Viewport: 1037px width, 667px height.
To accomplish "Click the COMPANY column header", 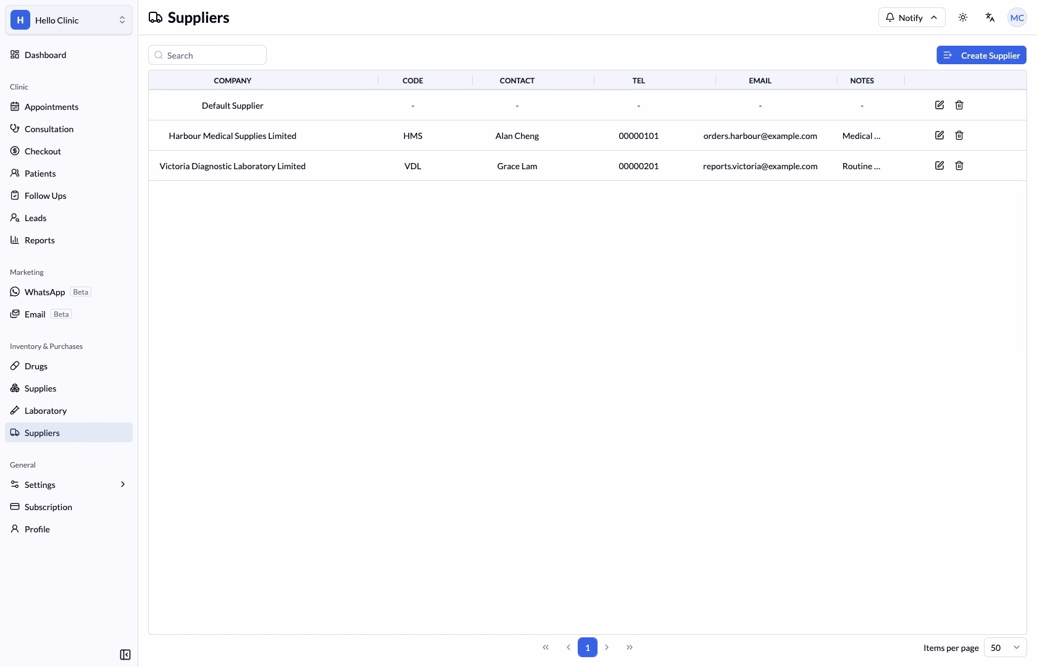I will pyautogui.click(x=233, y=80).
